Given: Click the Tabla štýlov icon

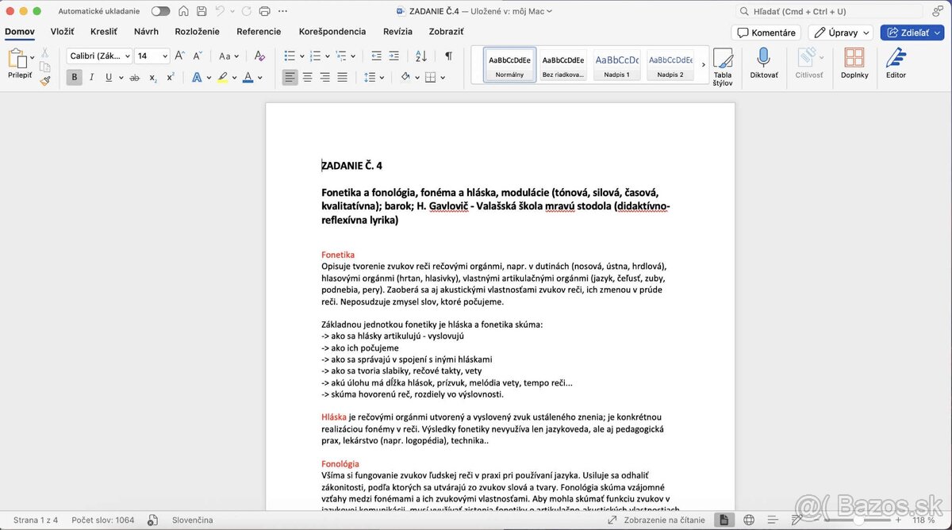Looking at the screenshot, I should click(723, 67).
